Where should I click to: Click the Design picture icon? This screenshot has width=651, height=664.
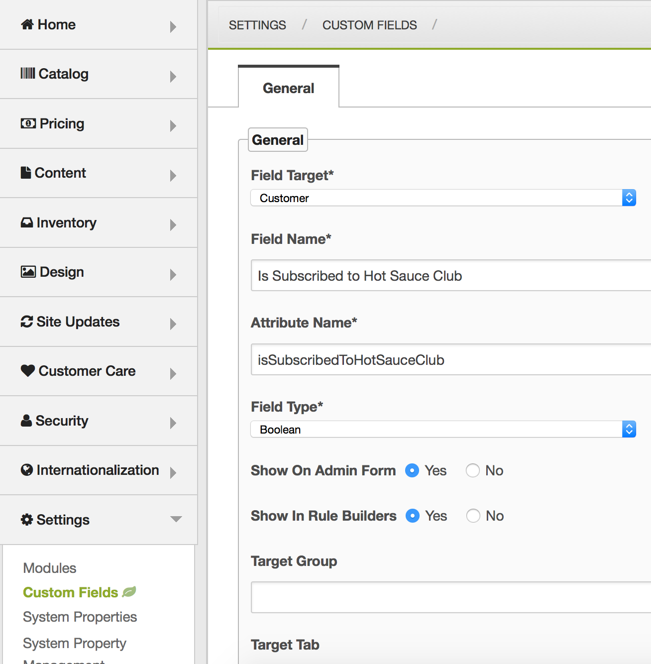[x=28, y=271]
